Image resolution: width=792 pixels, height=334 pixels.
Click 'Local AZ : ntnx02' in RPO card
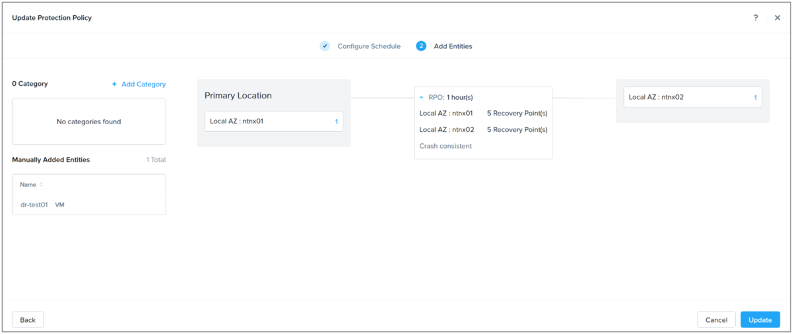(x=447, y=130)
